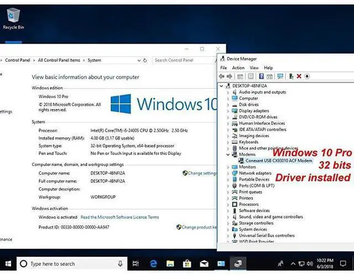Open the Help menu in Device Manager

click(268, 68)
